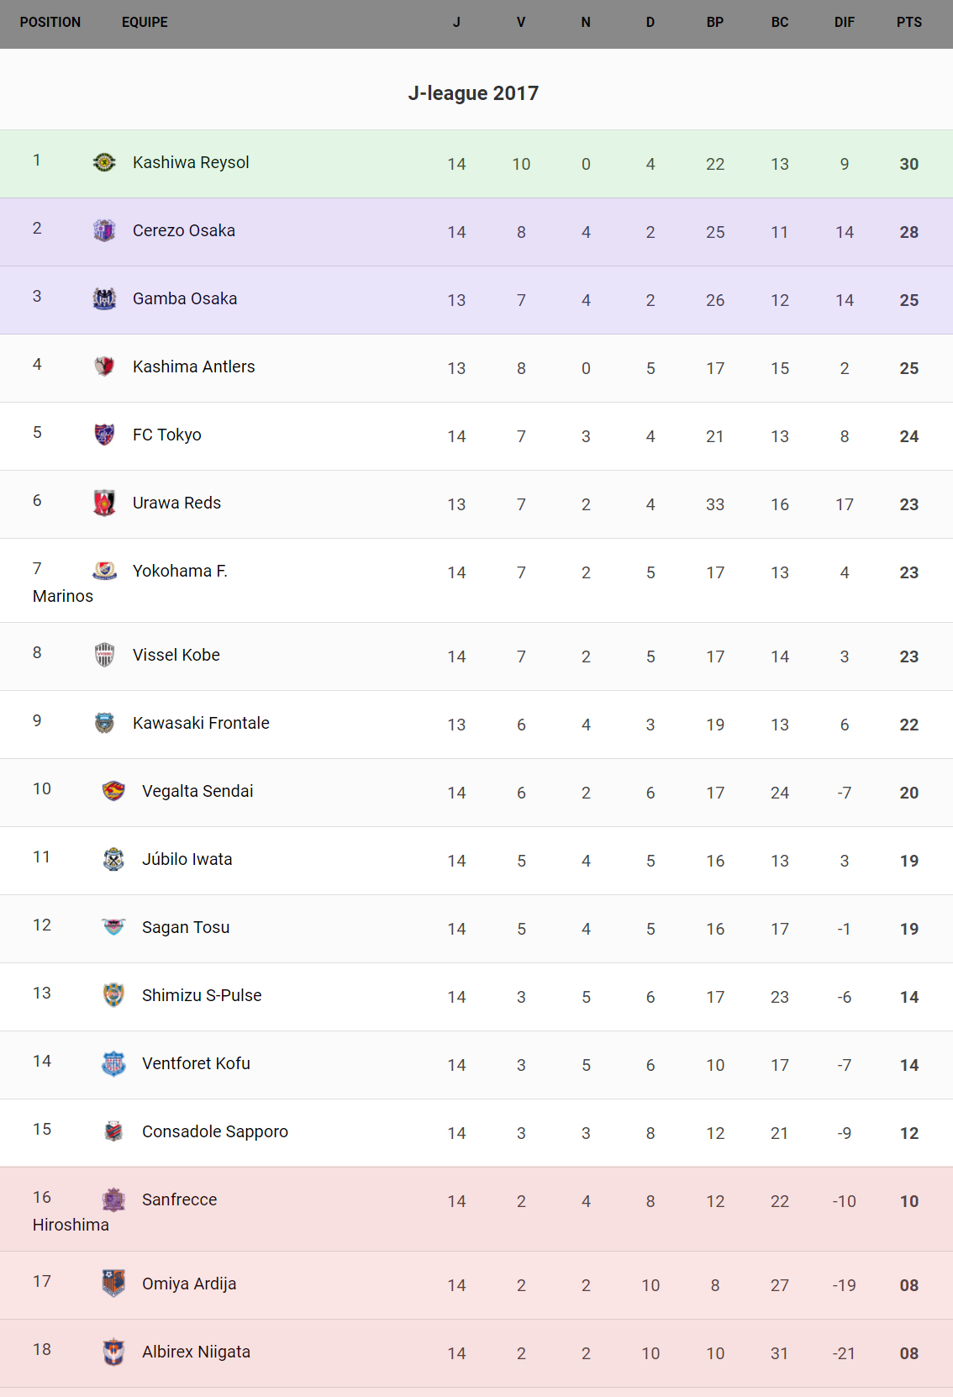
Task: Click the DIF column header
Action: point(844,23)
